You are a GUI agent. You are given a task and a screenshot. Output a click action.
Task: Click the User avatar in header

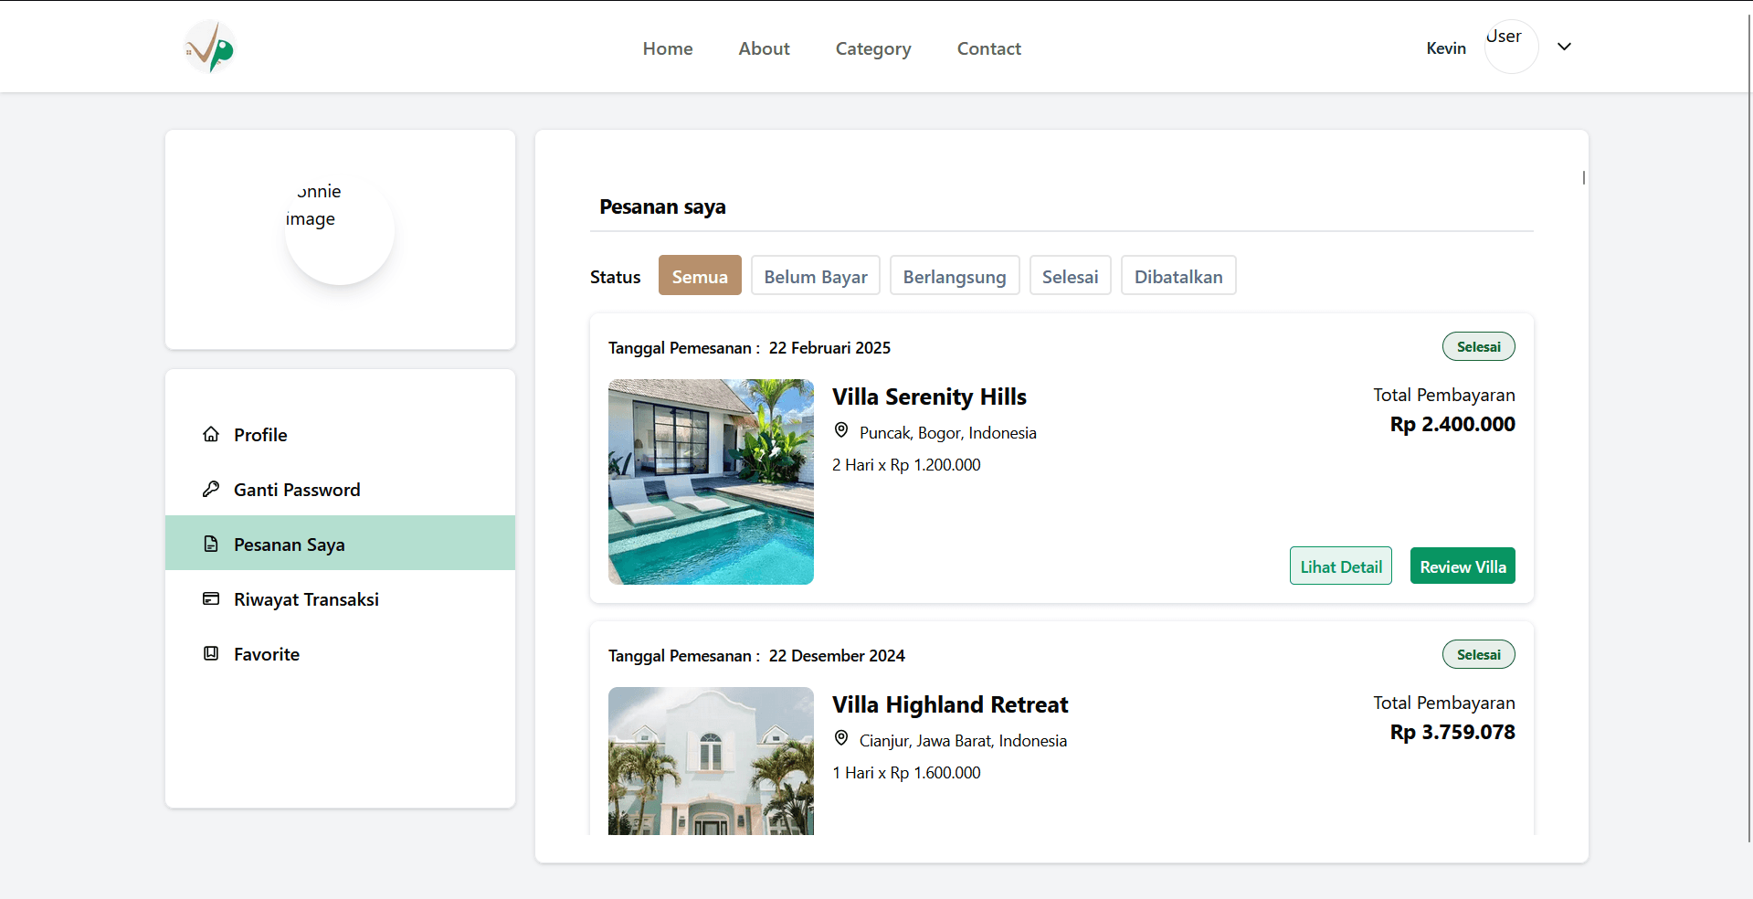point(1511,47)
